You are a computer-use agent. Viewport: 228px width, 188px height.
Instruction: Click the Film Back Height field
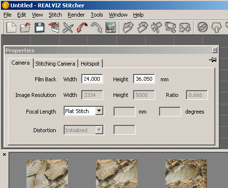144,79
